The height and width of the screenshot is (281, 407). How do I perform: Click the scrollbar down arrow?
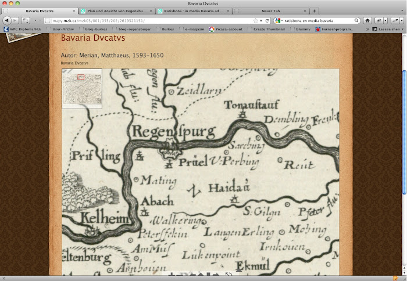tap(405, 272)
